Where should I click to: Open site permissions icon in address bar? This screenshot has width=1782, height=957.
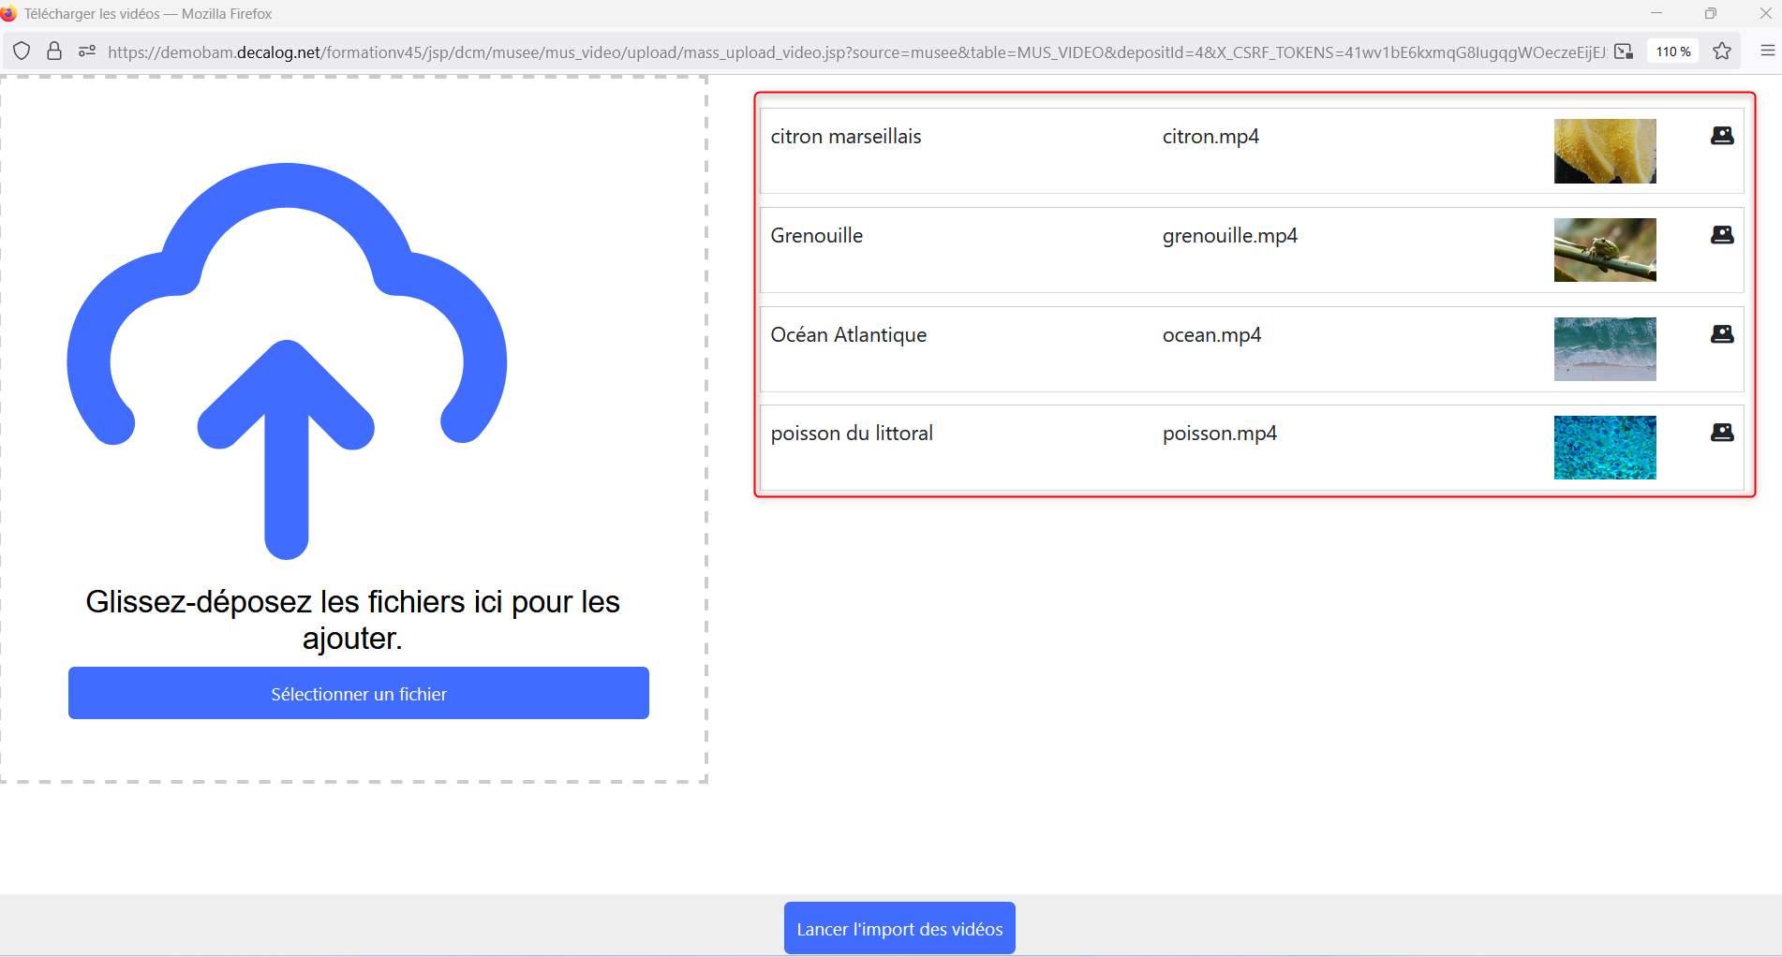click(x=87, y=52)
